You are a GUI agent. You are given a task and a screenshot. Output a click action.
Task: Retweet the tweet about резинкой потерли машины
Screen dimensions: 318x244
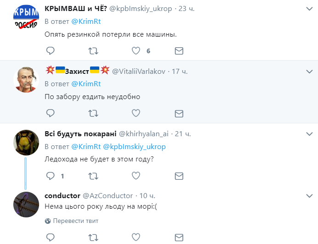tap(93, 51)
